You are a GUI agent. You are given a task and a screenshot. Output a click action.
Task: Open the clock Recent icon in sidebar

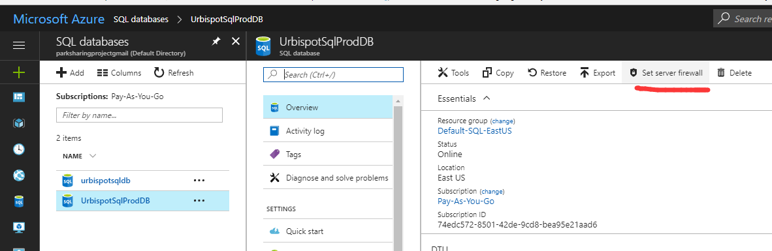pos(19,149)
